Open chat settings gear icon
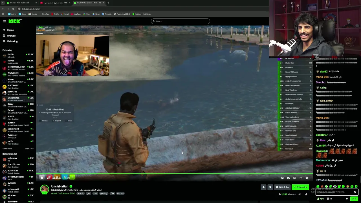The height and width of the screenshot is (203, 361). pos(347,199)
